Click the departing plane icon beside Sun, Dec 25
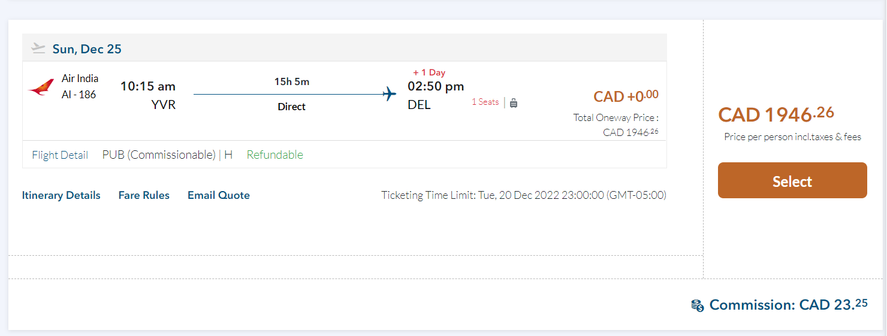Screen dimensions: 887x336 coord(38,49)
